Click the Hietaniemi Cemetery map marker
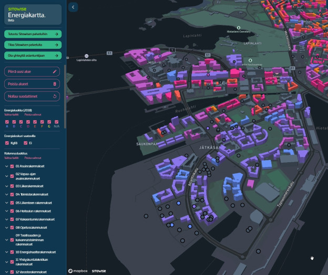The width and height of the screenshot is (328, 275). click(239, 28)
